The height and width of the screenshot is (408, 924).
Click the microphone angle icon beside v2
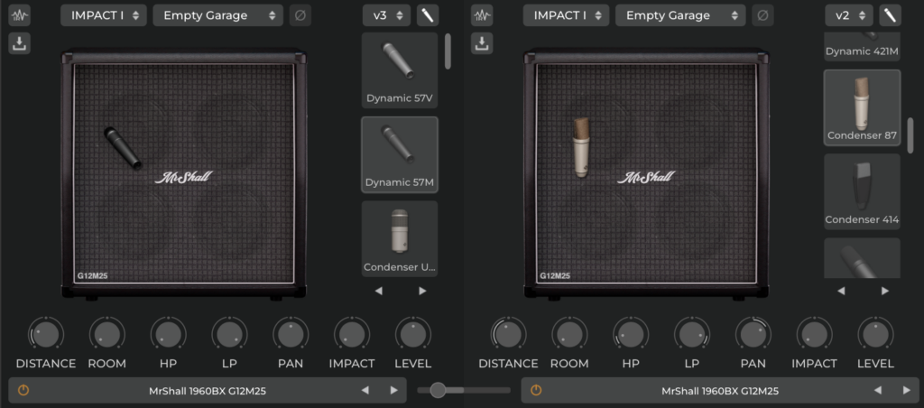pos(891,15)
